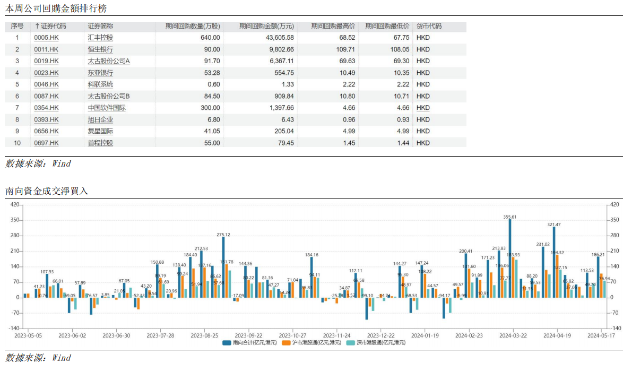The image size is (623, 371).
Task: Open security code link 0087.HK
Action: 46,97
